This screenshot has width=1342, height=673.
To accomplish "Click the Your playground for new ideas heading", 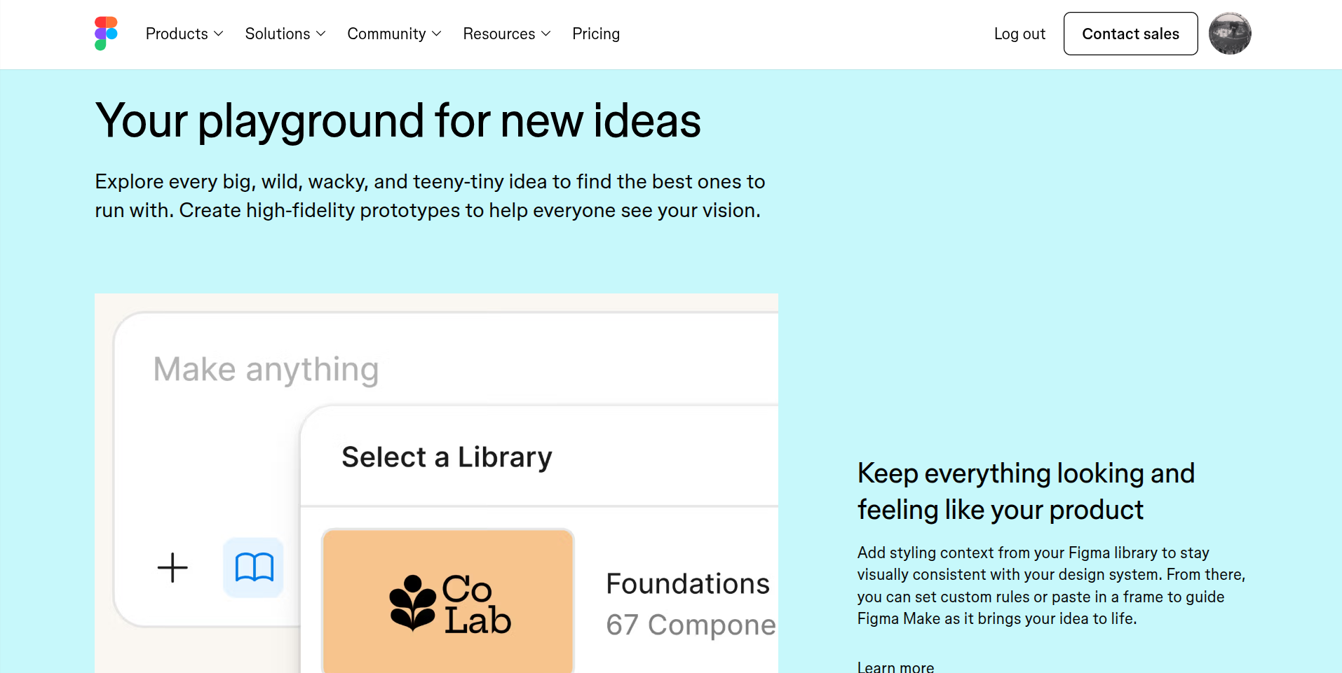I will coord(398,120).
